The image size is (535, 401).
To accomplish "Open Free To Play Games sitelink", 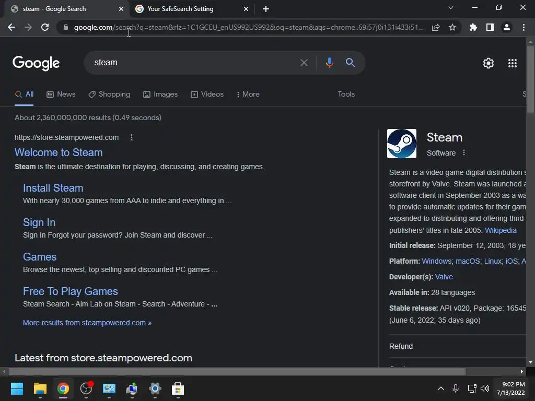I will coord(71,291).
